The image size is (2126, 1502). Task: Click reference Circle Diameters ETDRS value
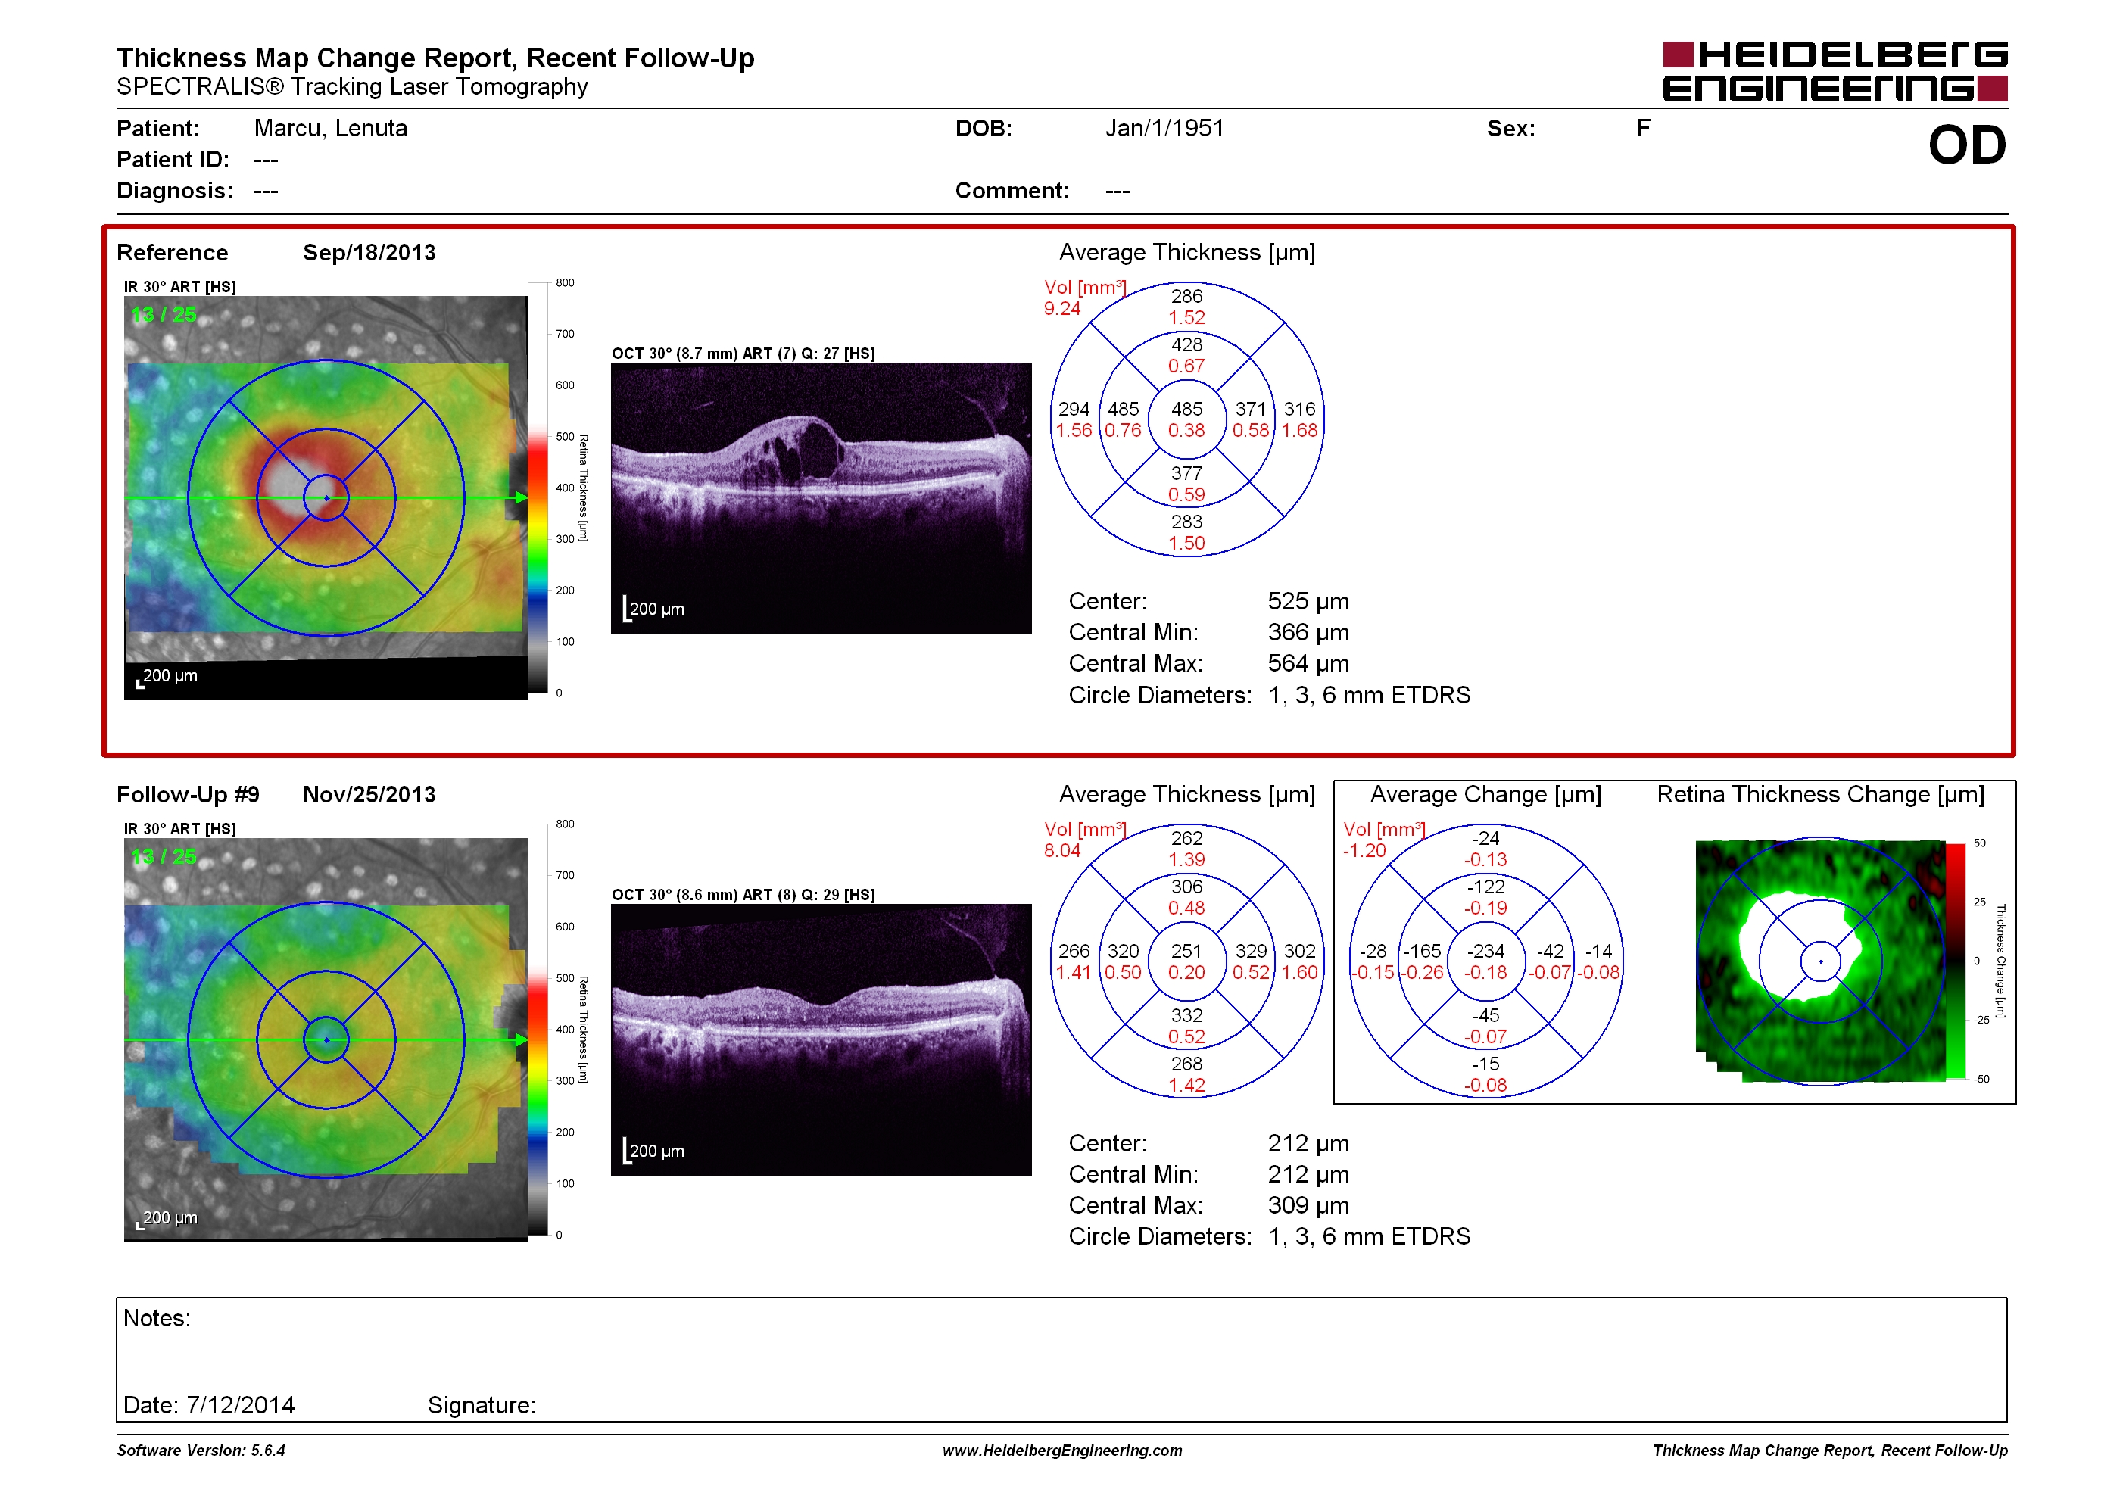[x=1369, y=696]
